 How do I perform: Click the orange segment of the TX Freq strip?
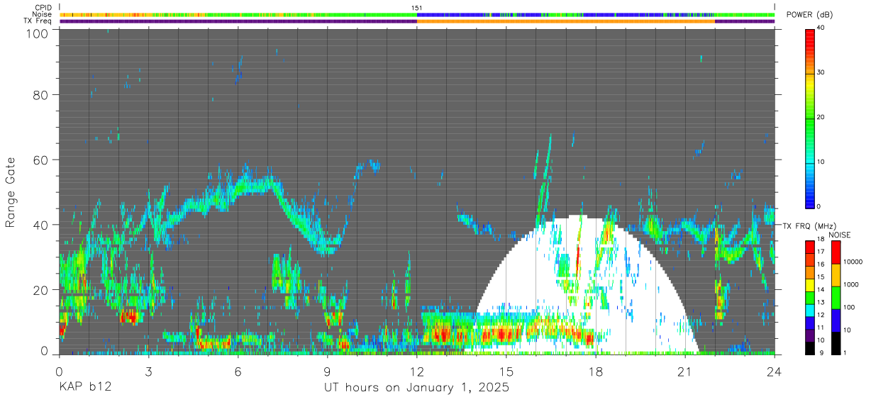coord(565,21)
